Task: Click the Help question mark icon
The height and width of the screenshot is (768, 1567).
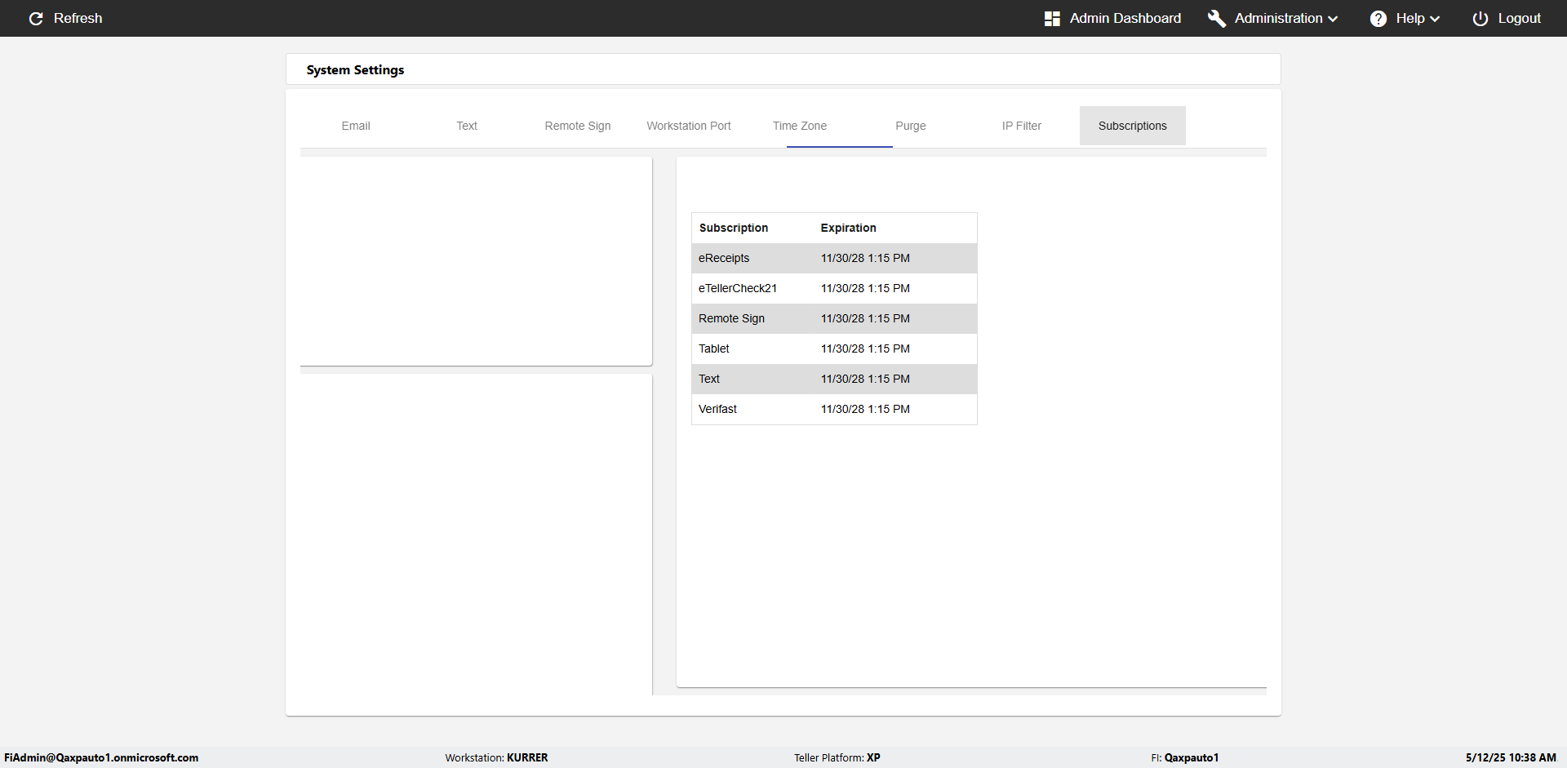Action: click(x=1378, y=18)
